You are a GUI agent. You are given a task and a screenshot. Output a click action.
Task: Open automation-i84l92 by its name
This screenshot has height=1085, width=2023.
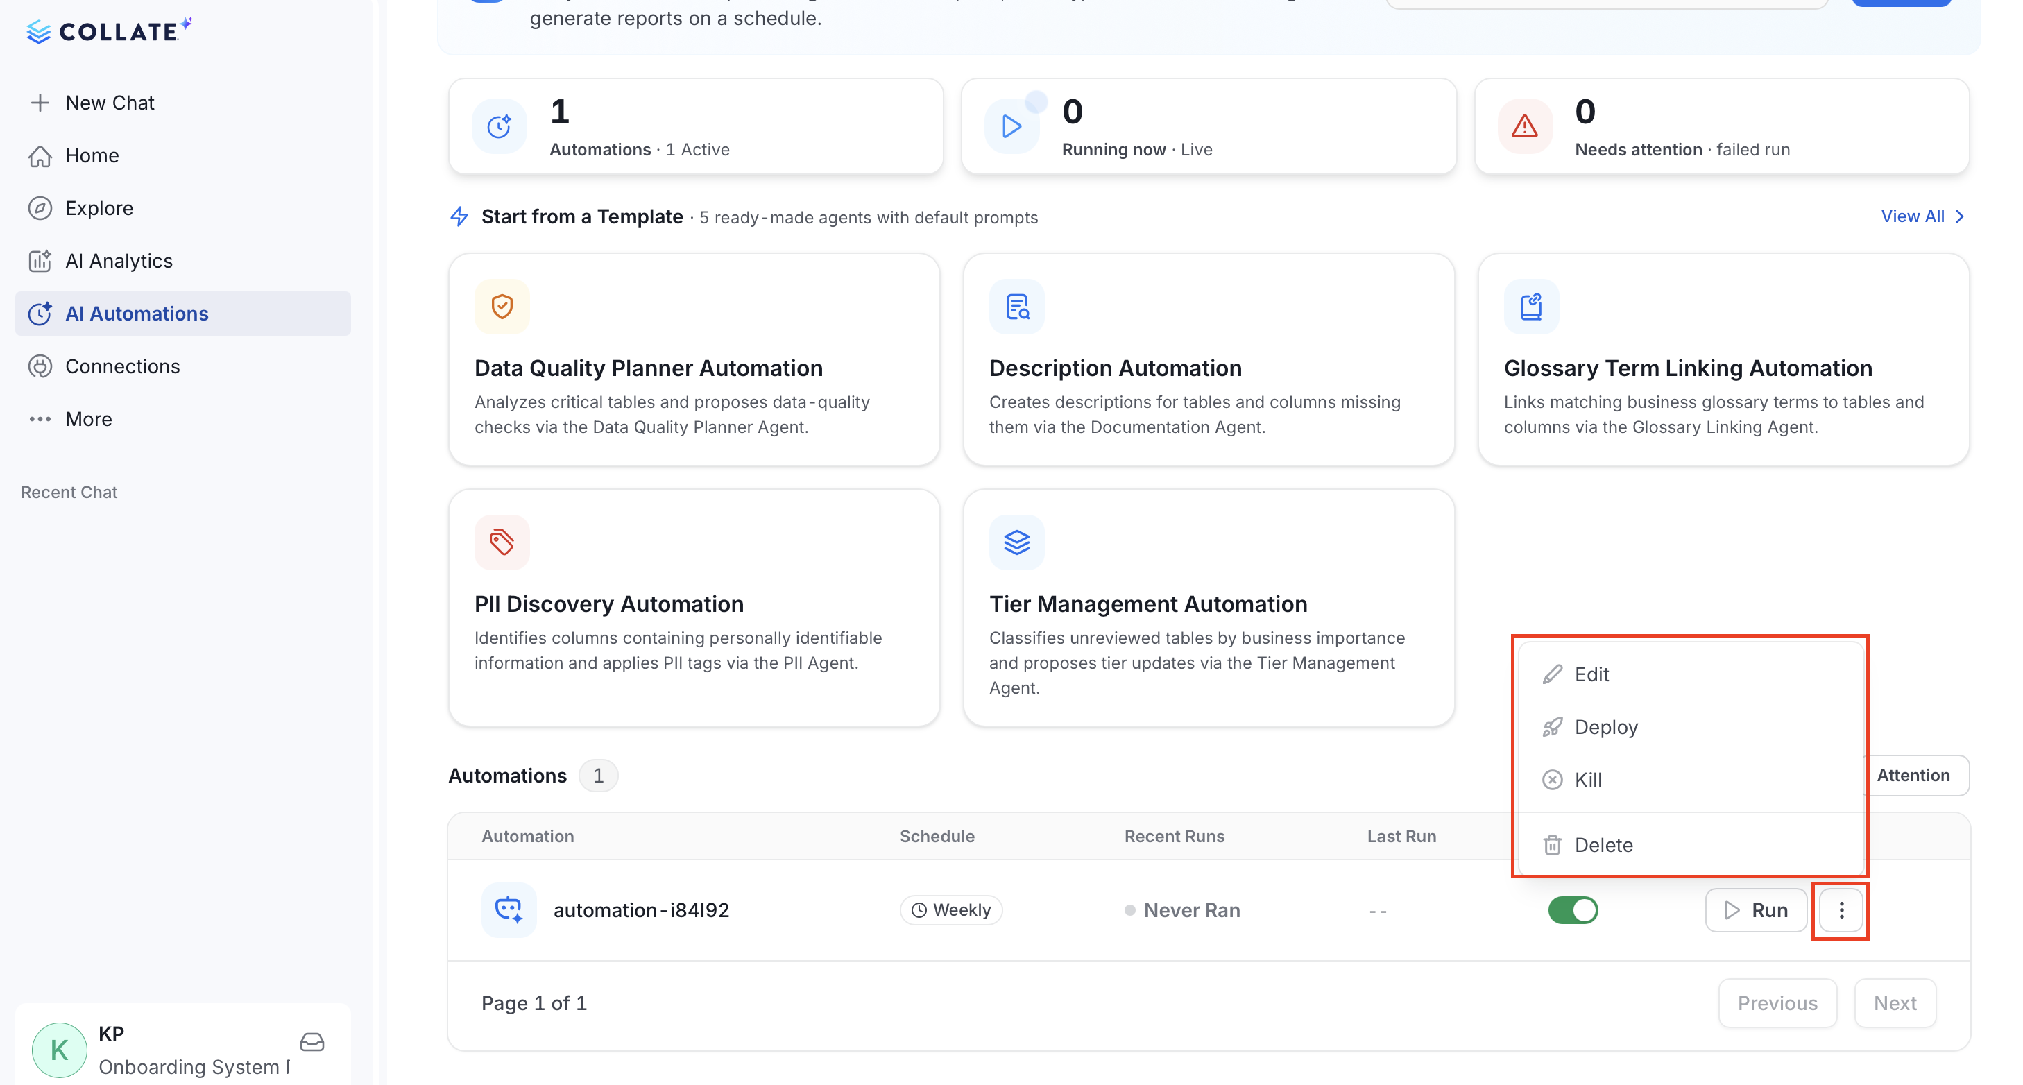point(642,911)
